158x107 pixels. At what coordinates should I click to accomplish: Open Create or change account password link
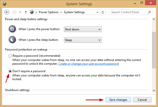89,64
